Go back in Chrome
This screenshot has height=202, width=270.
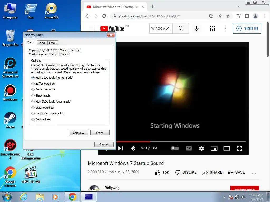pos(87,16)
